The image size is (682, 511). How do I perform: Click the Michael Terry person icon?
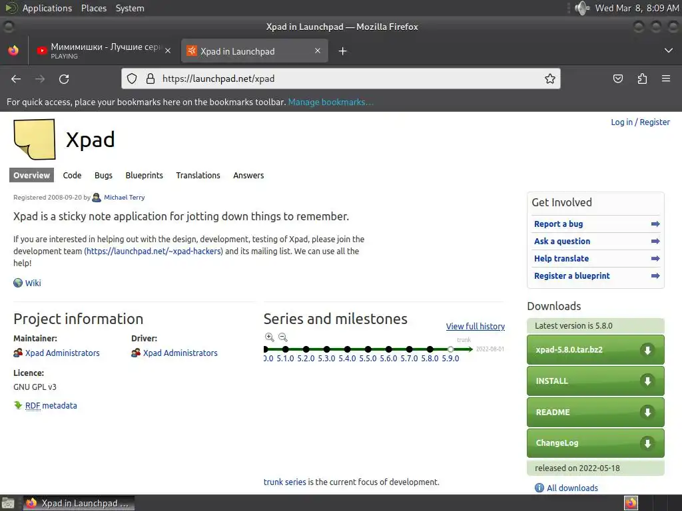[x=97, y=197]
